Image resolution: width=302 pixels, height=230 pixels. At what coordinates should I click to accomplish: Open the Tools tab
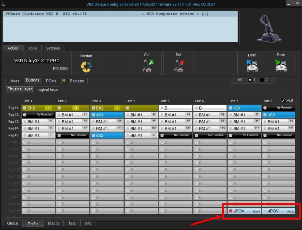(32, 48)
